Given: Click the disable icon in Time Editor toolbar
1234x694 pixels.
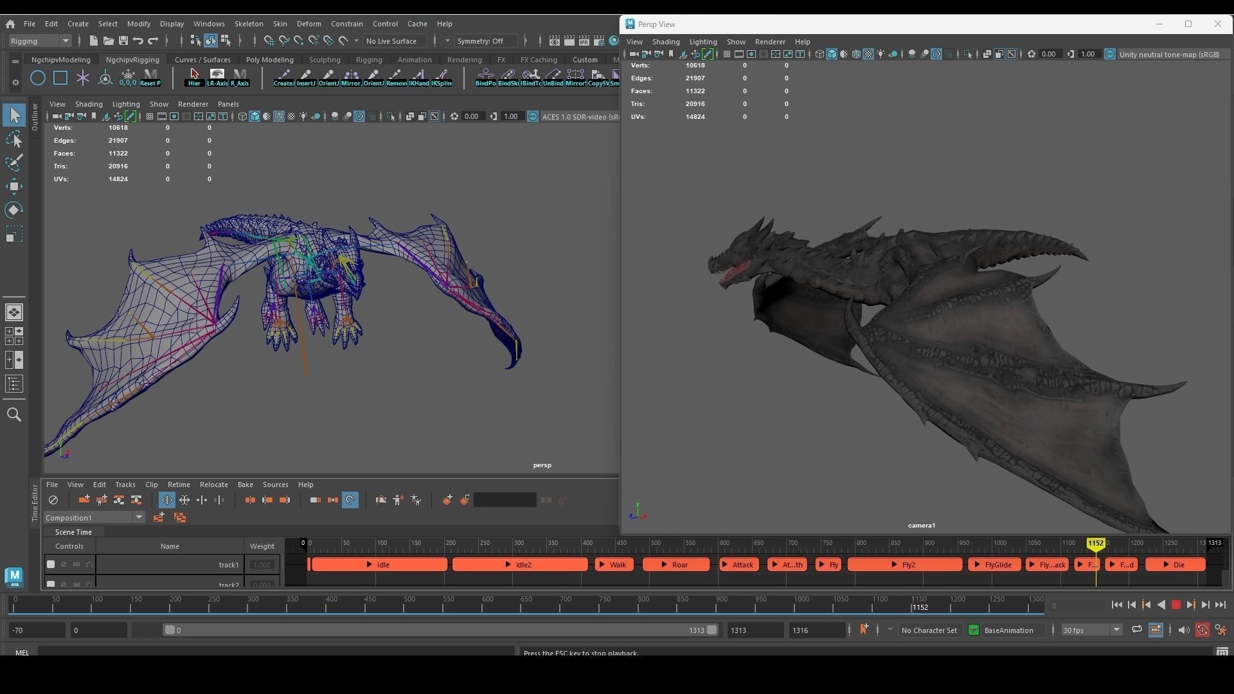Looking at the screenshot, I should (x=53, y=500).
